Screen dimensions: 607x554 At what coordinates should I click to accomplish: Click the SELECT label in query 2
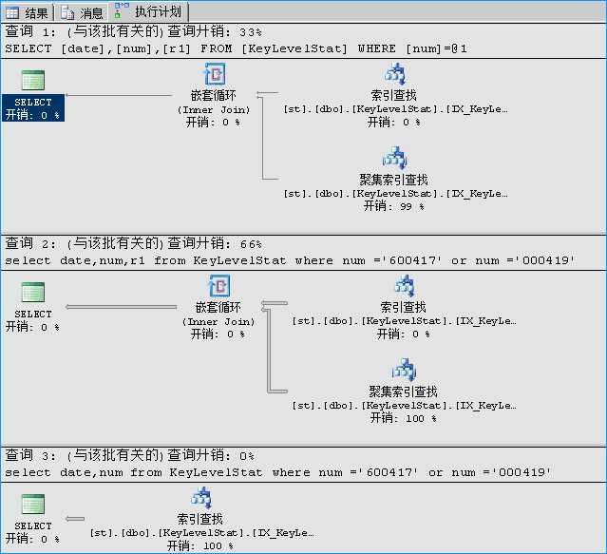tap(33, 314)
